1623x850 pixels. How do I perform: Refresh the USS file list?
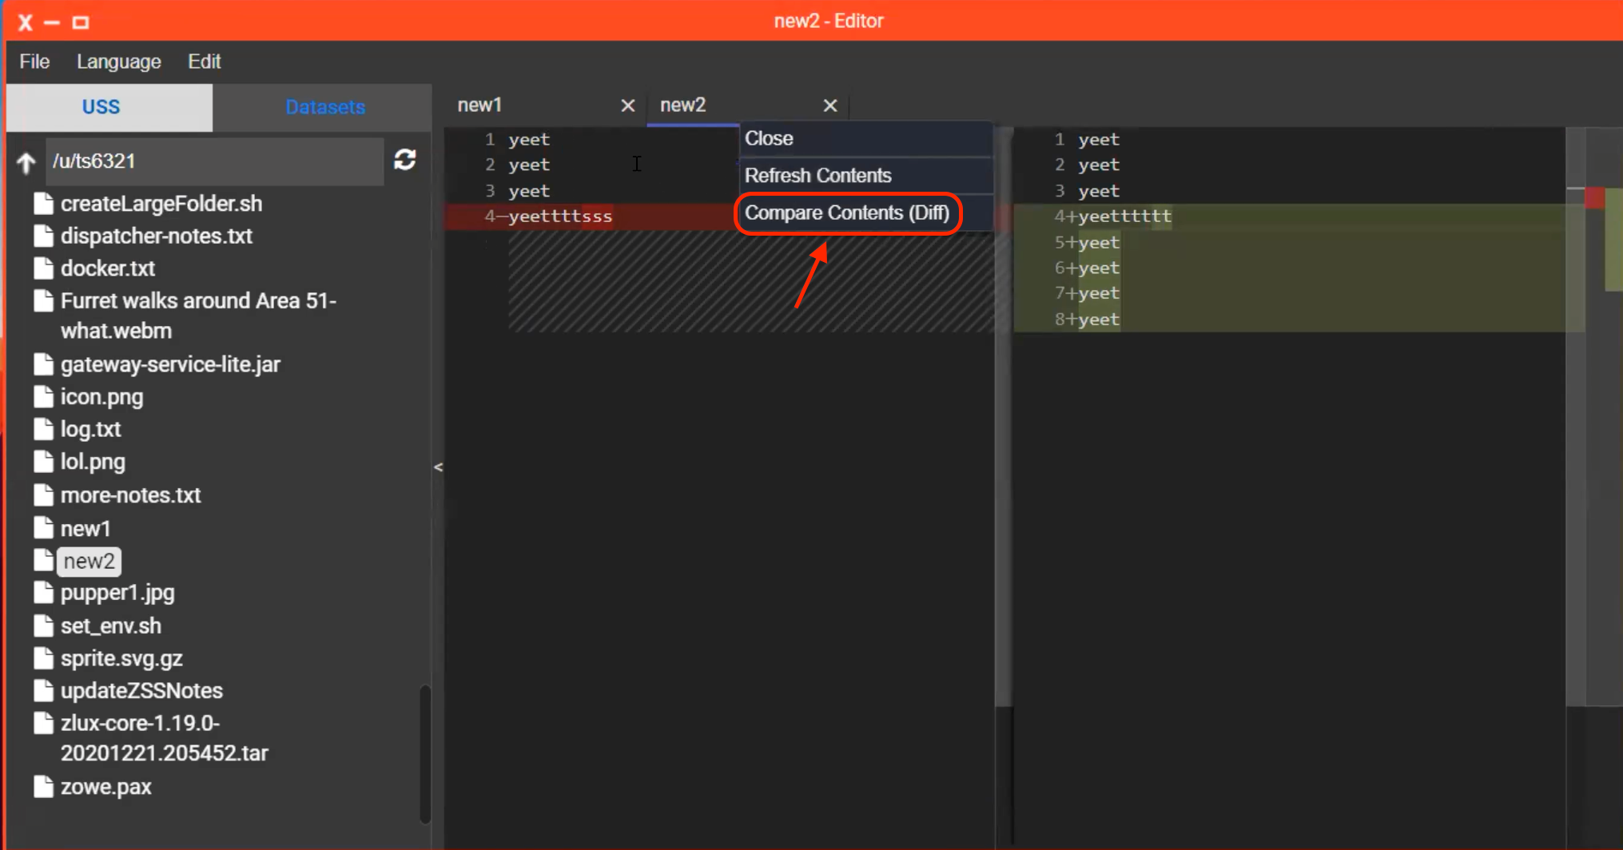[x=406, y=161]
